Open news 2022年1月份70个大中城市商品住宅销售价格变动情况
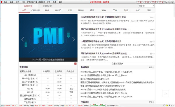The width and height of the screenshot is (175, 107). (103, 90)
